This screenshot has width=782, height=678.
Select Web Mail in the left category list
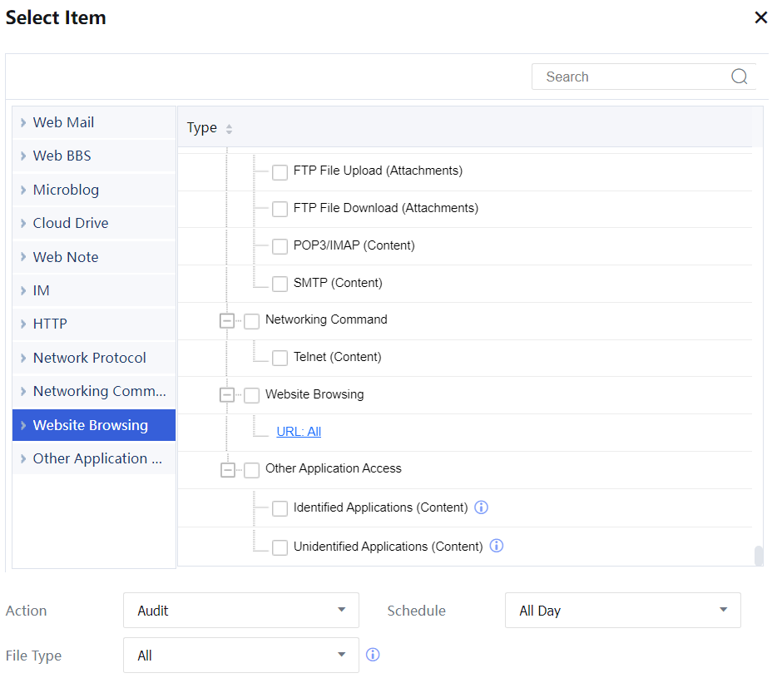coord(63,122)
